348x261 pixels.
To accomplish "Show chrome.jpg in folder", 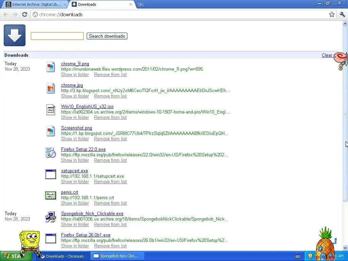I will click(75, 96).
